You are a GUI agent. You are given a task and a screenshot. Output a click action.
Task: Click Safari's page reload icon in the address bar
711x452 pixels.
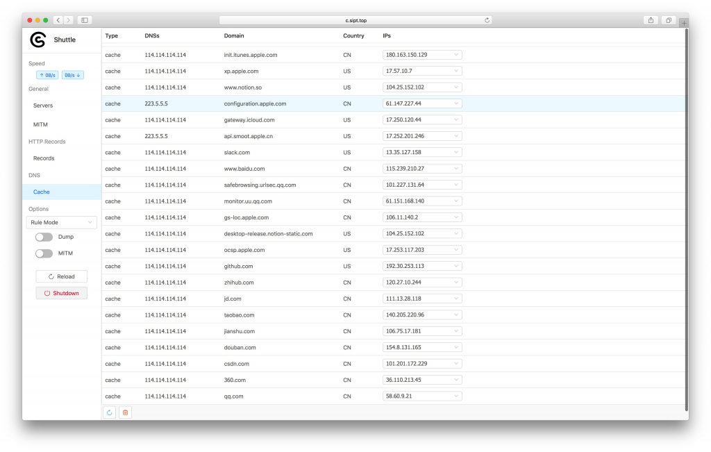click(x=487, y=20)
